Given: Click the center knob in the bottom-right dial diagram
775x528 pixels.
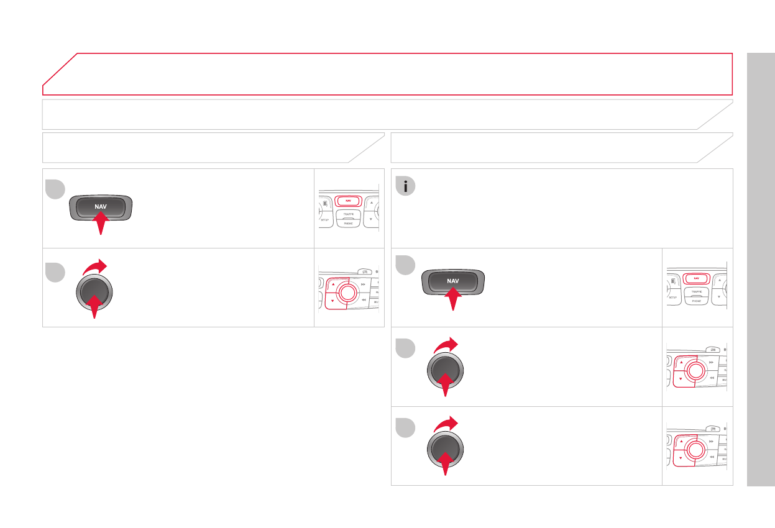Looking at the screenshot, I should (696, 448).
